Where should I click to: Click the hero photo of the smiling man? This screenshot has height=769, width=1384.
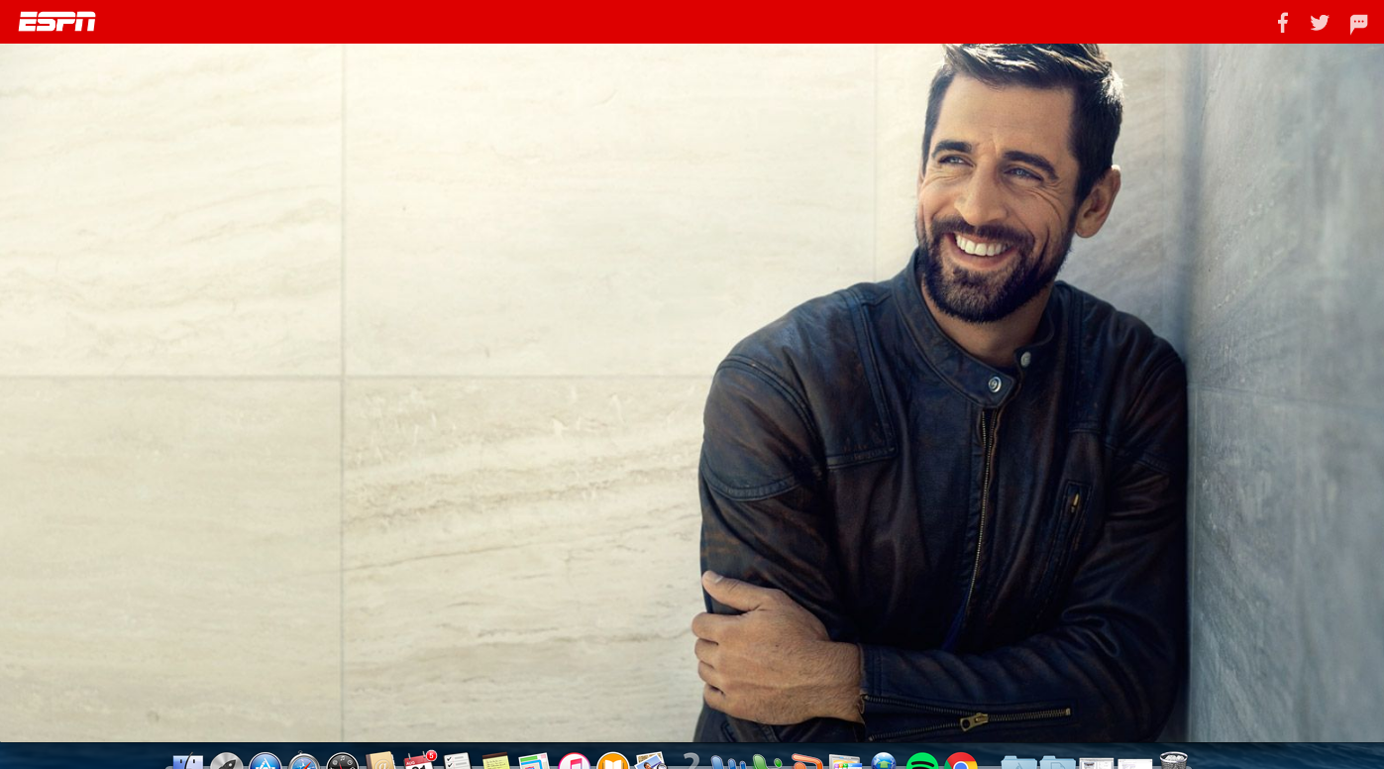tap(941, 396)
